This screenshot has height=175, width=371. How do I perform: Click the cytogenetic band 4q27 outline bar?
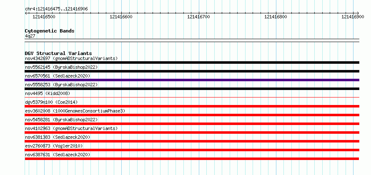[192, 40]
